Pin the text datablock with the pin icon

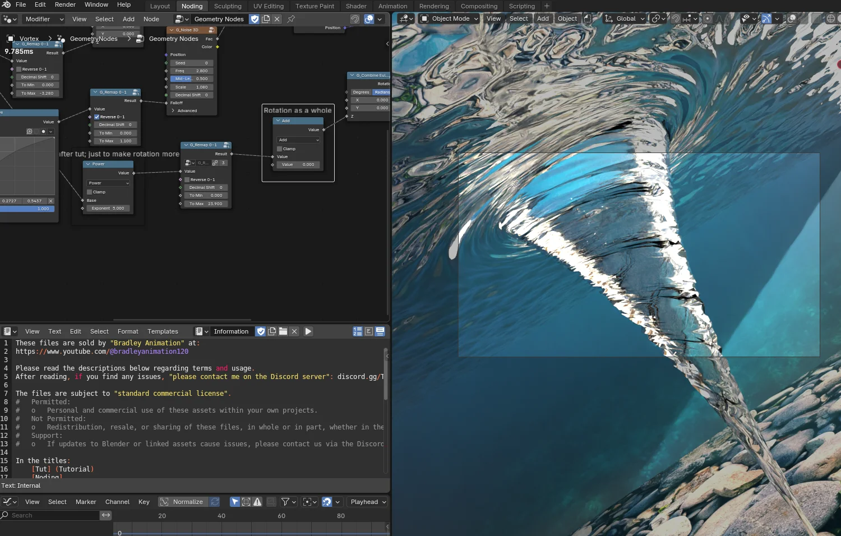[290, 19]
